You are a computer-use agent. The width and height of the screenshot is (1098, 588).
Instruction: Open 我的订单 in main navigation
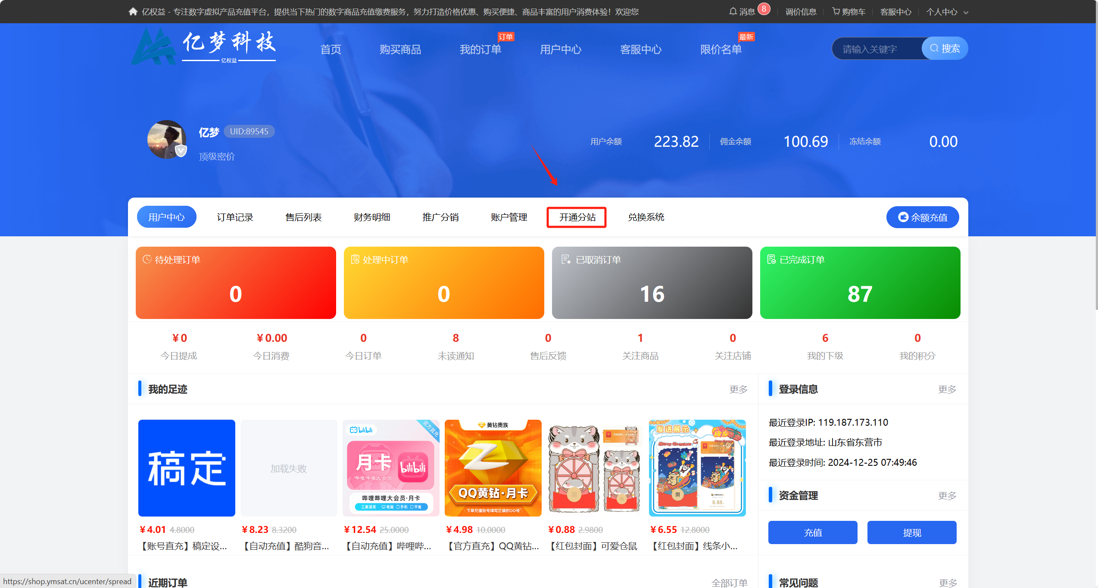click(x=480, y=50)
